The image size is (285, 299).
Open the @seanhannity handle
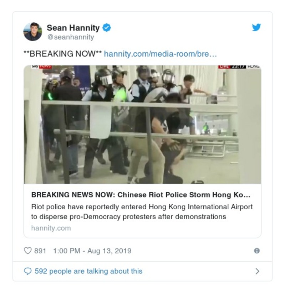71,37
